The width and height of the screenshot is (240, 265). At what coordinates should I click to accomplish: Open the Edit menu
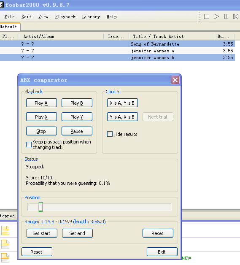[26, 16]
